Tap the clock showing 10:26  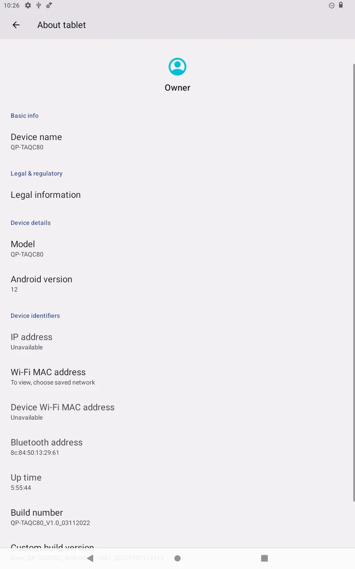pos(10,5)
